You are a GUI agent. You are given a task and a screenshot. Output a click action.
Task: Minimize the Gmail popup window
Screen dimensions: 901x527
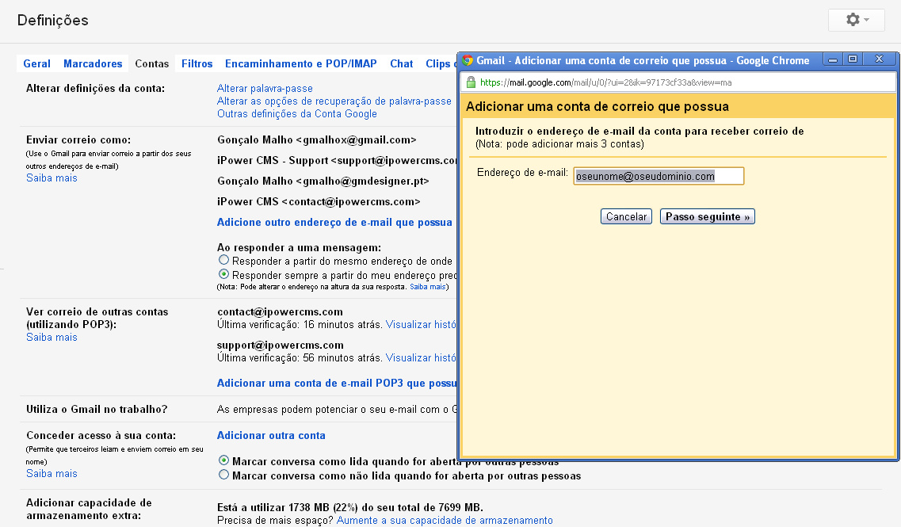coord(832,59)
